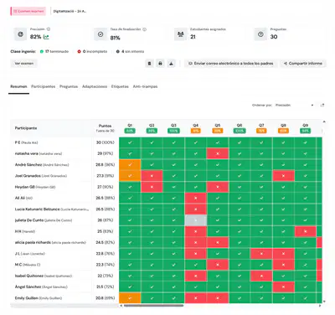This screenshot has width=335, height=315.
Task: Click the Estudiantes asignados people icon
Action: (x=181, y=34)
